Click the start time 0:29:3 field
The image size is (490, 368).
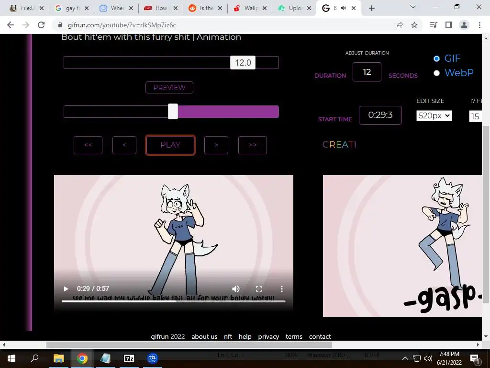380,115
